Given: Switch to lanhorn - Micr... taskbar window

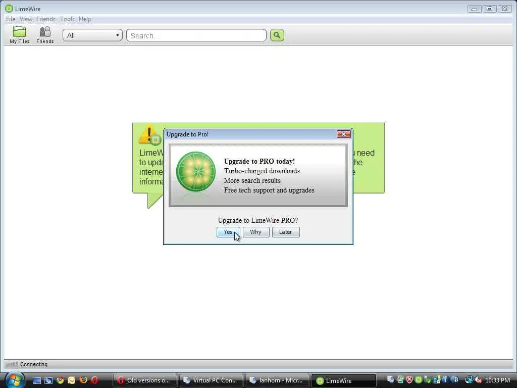Looking at the screenshot, I should (277, 380).
